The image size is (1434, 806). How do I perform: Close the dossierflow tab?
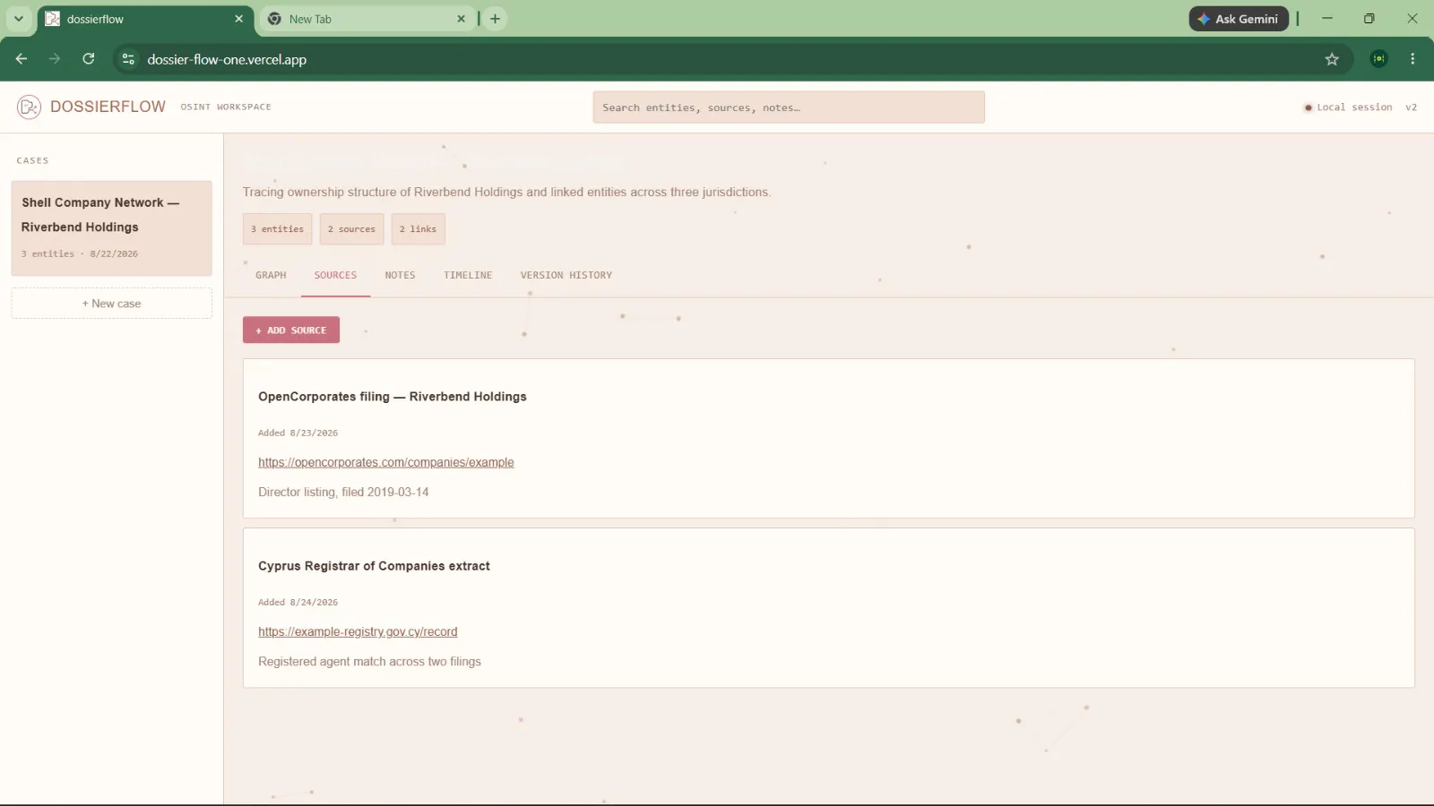(x=238, y=19)
